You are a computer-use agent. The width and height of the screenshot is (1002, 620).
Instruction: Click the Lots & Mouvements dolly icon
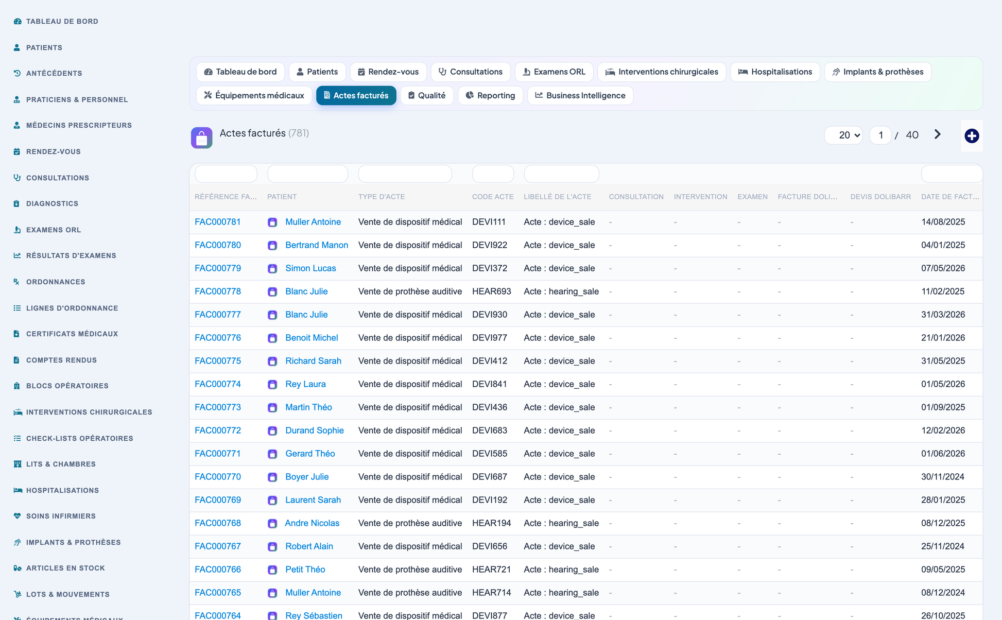point(18,594)
